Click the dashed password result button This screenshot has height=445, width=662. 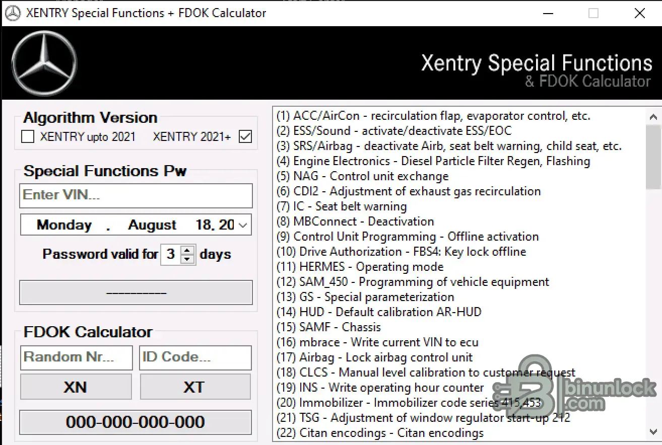[136, 292]
